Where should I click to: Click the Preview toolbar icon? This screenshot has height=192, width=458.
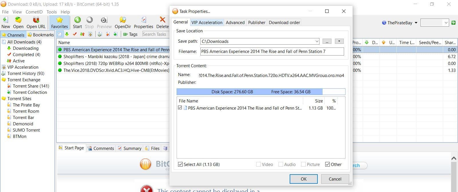(x=104, y=20)
